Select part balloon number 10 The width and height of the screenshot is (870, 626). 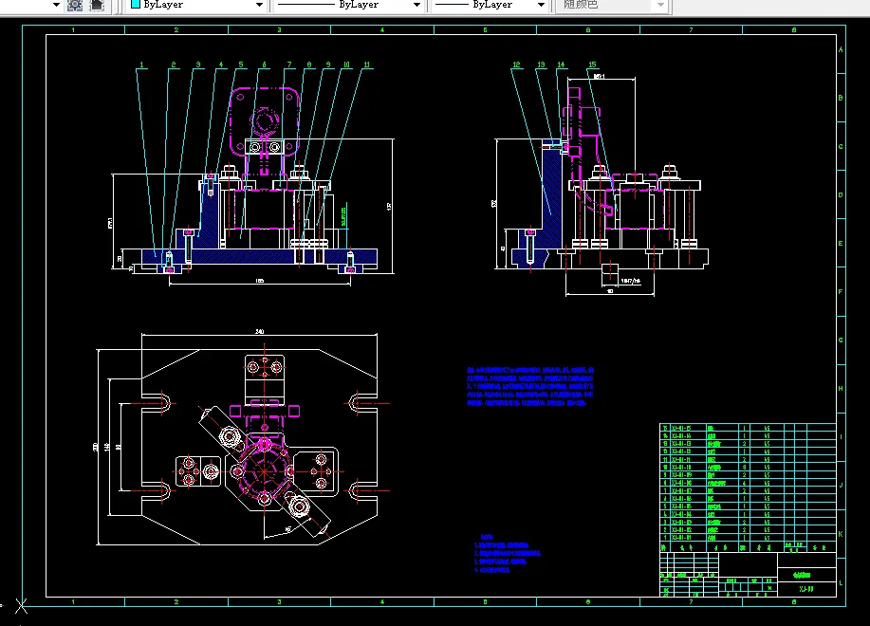coord(346,64)
